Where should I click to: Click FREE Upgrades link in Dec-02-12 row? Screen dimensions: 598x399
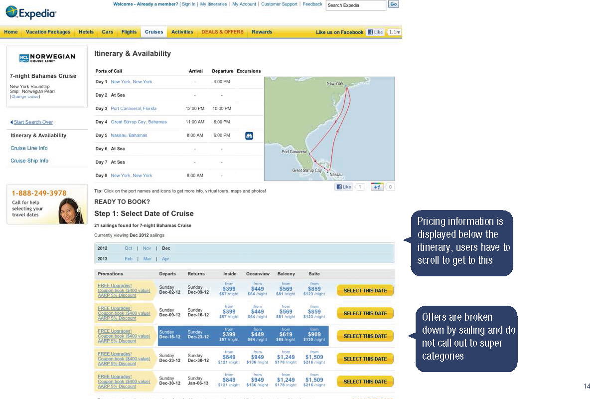pyautogui.click(x=115, y=286)
